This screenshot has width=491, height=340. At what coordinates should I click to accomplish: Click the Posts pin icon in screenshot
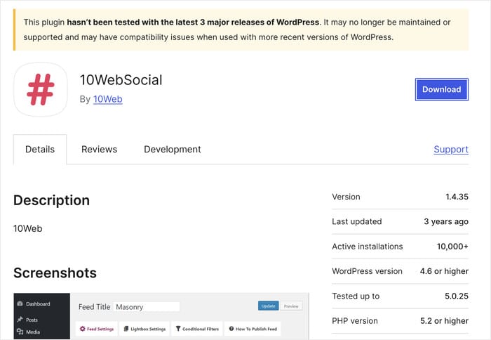point(20,320)
